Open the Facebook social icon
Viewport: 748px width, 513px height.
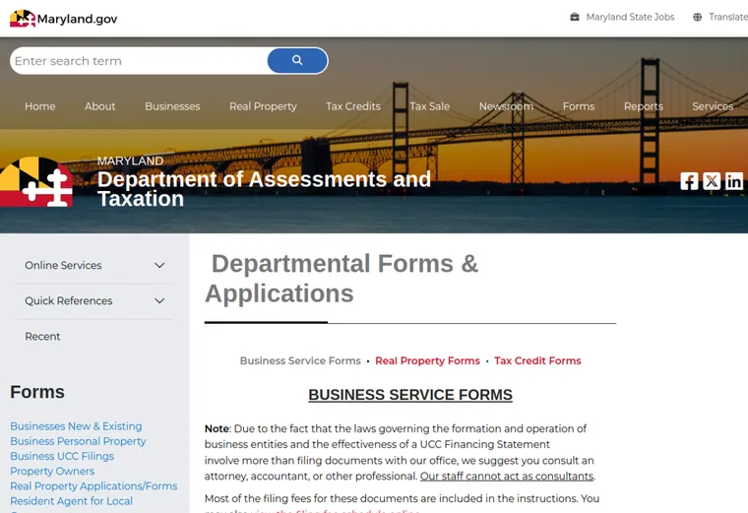tap(689, 181)
